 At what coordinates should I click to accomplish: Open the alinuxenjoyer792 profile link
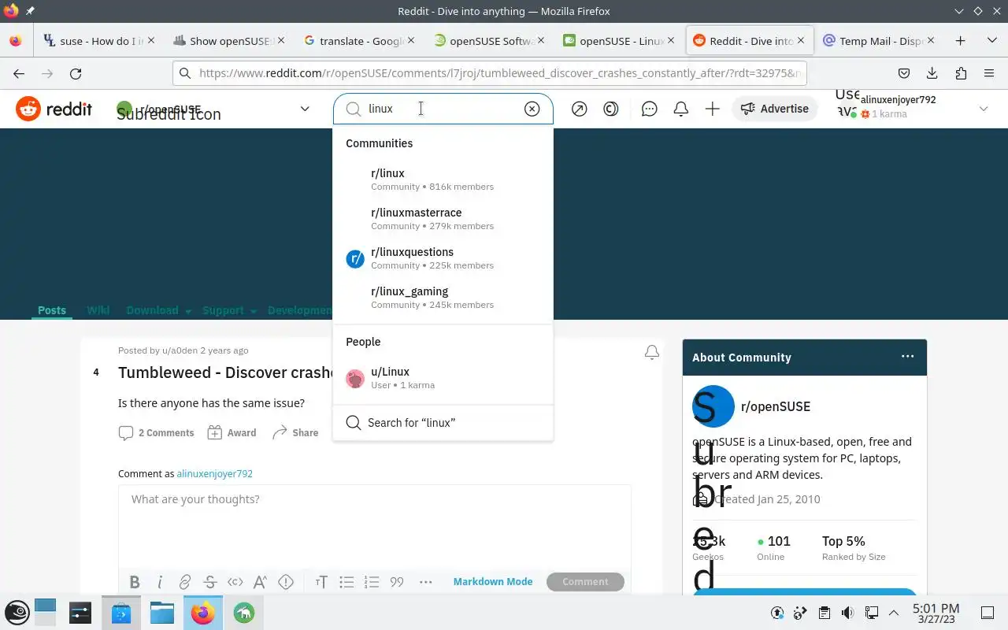click(x=214, y=473)
